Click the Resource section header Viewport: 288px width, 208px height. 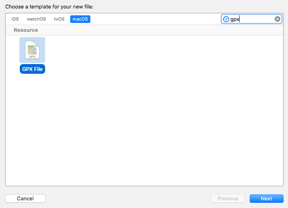(x=26, y=30)
